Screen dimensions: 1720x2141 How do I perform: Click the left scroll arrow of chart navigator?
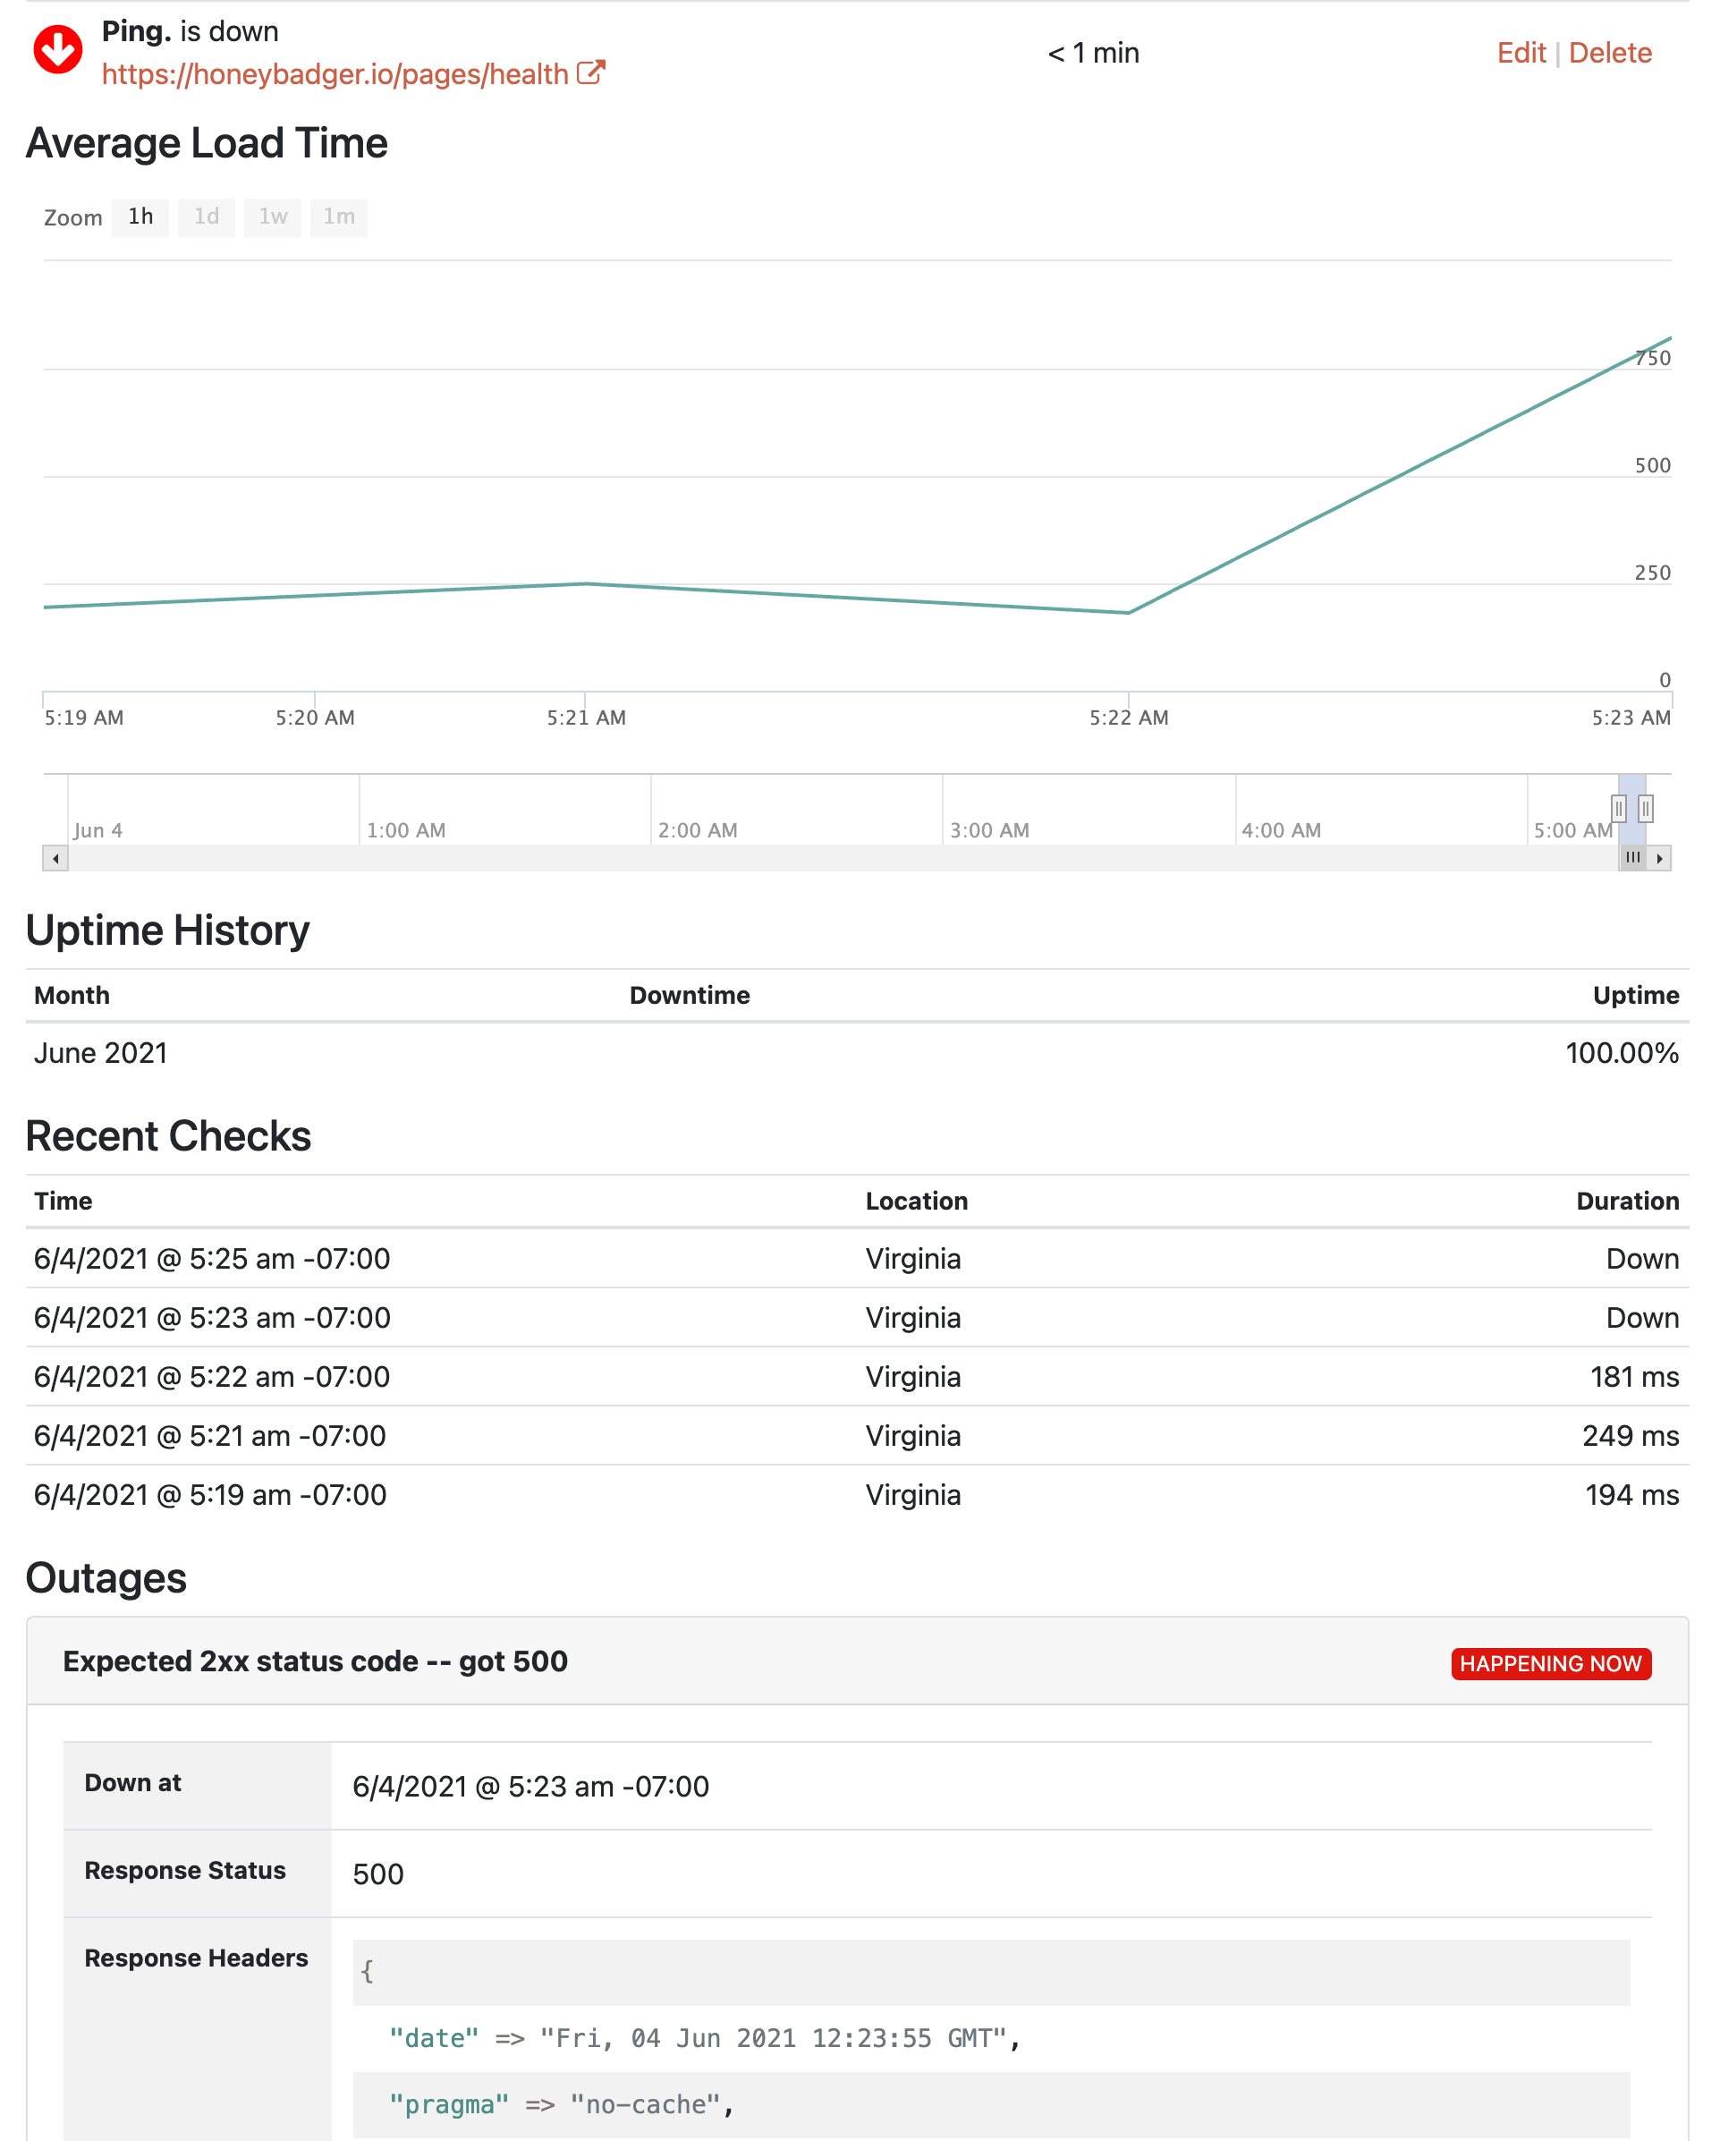coord(55,858)
